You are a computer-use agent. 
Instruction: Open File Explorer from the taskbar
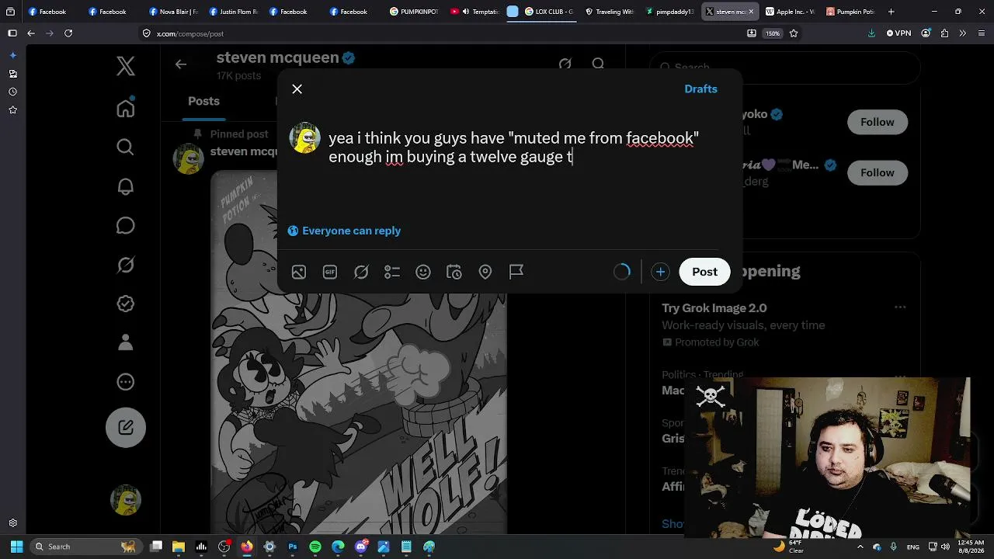tap(179, 547)
